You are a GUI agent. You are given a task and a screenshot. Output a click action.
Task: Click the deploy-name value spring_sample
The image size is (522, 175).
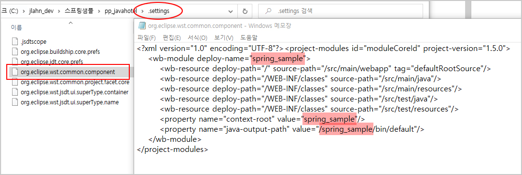pyautogui.click(x=278, y=59)
